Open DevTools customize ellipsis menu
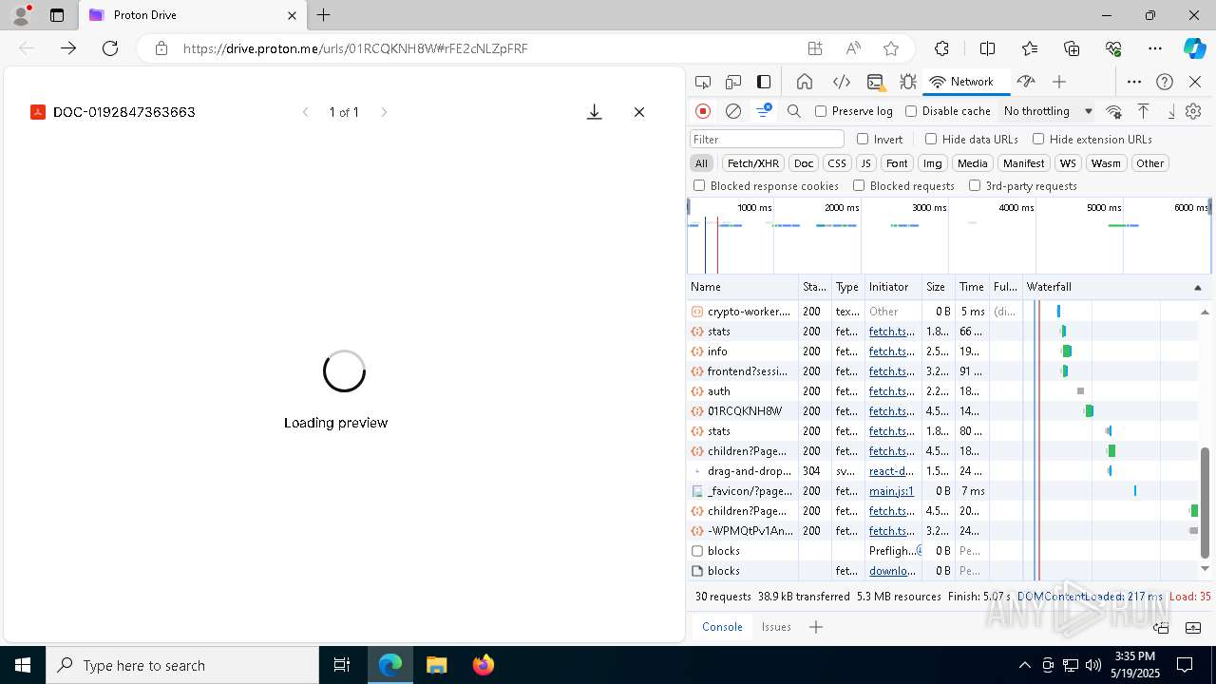Screen dimensions: 1216x684 [x=1134, y=82]
